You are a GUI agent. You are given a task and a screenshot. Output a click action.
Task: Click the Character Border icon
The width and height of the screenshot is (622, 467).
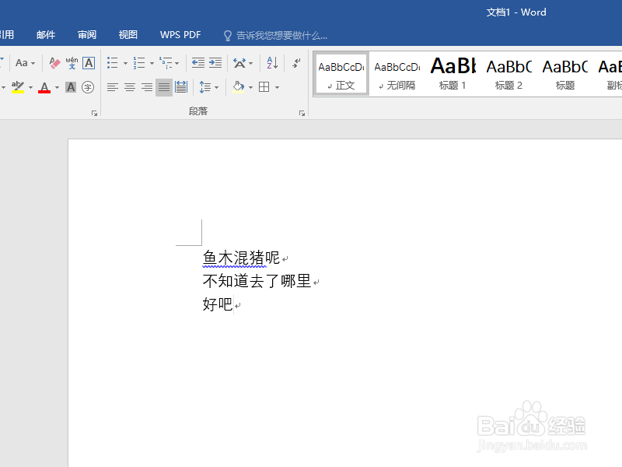coord(88,62)
